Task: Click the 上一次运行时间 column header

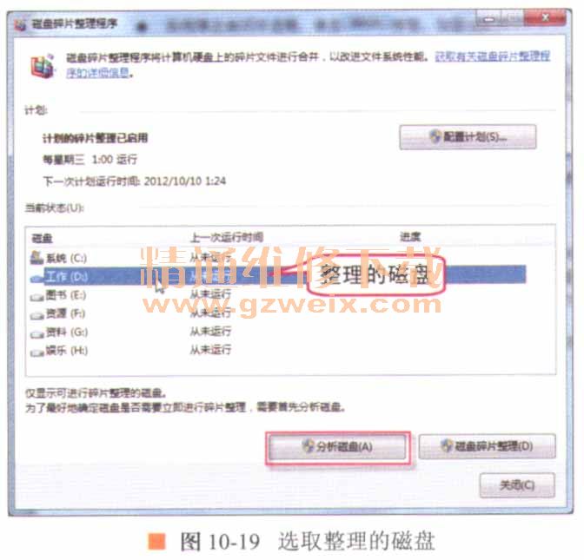Action: (227, 237)
